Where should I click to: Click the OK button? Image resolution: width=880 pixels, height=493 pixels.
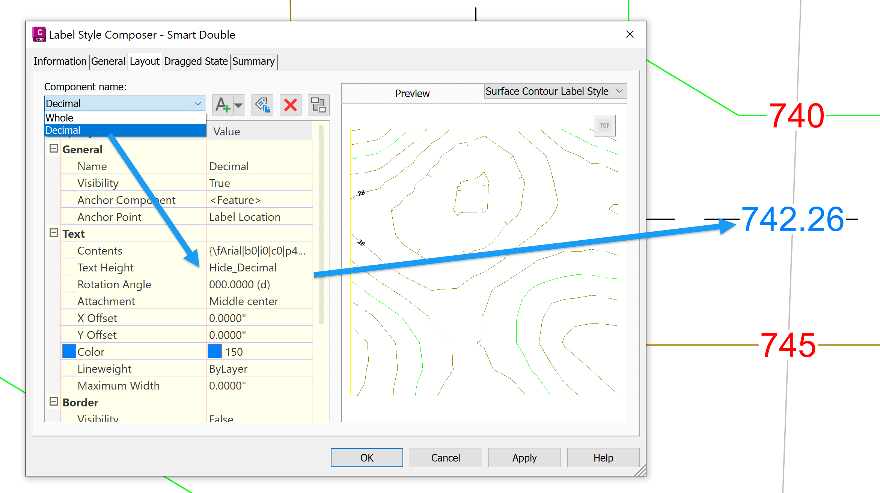click(366, 457)
